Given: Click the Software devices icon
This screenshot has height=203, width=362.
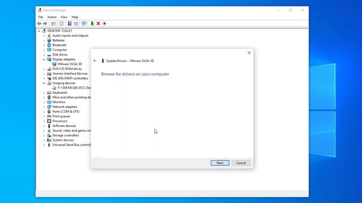Looking at the screenshot, I should click(49, 126).
